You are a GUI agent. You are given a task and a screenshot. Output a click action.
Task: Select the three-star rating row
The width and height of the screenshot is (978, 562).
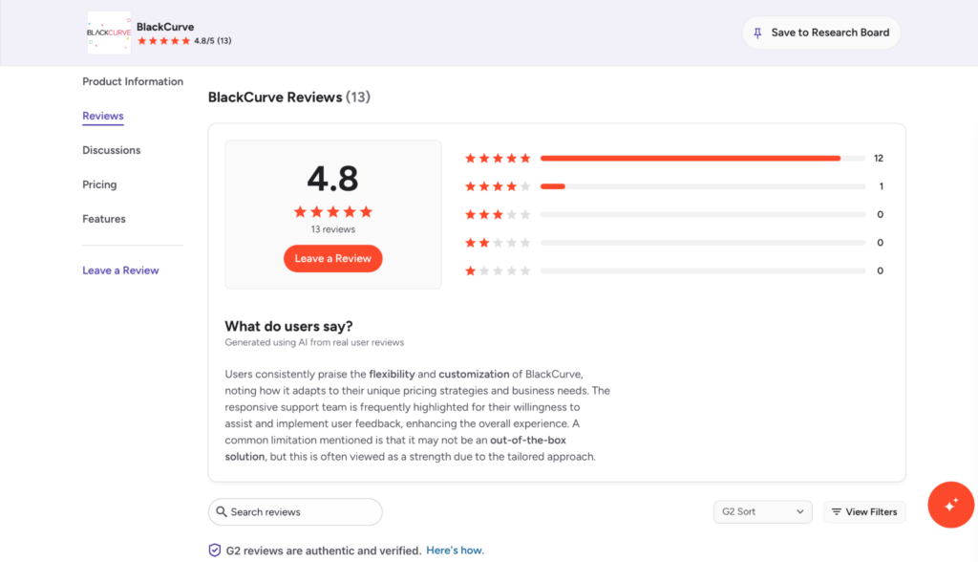[x=674, y=214]
